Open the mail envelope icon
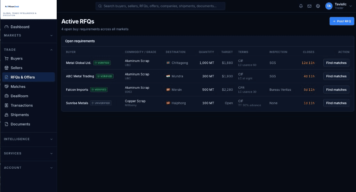The width and height of the screenshot is (356, 192). pos(309,6)
